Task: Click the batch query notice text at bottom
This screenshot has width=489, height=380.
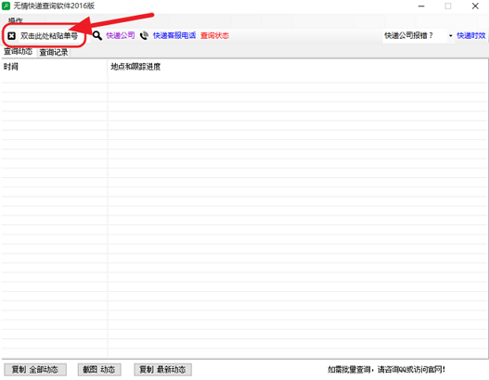Action: [386, 370]
